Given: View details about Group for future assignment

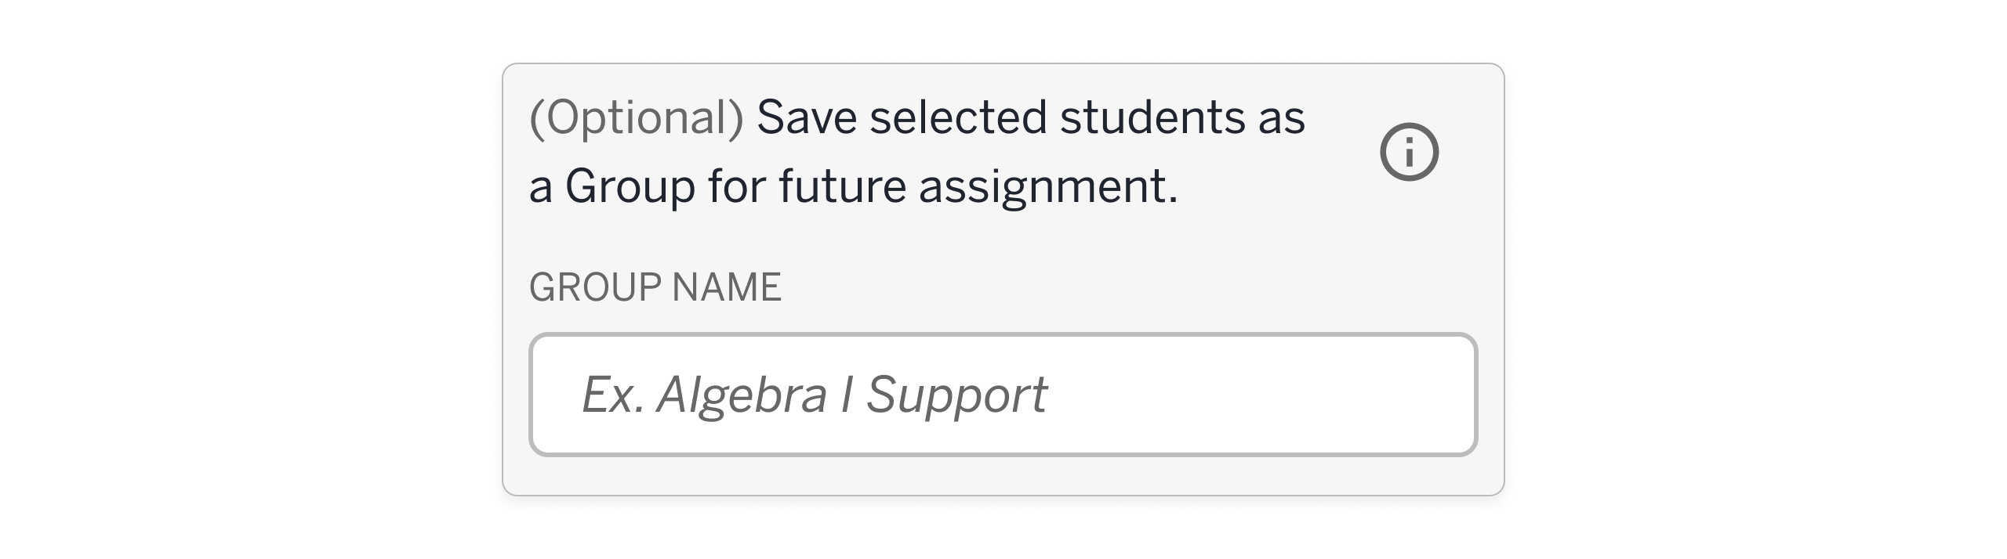Looking at the screenshot, I should pyautogui.click(x=1409, y=152).
